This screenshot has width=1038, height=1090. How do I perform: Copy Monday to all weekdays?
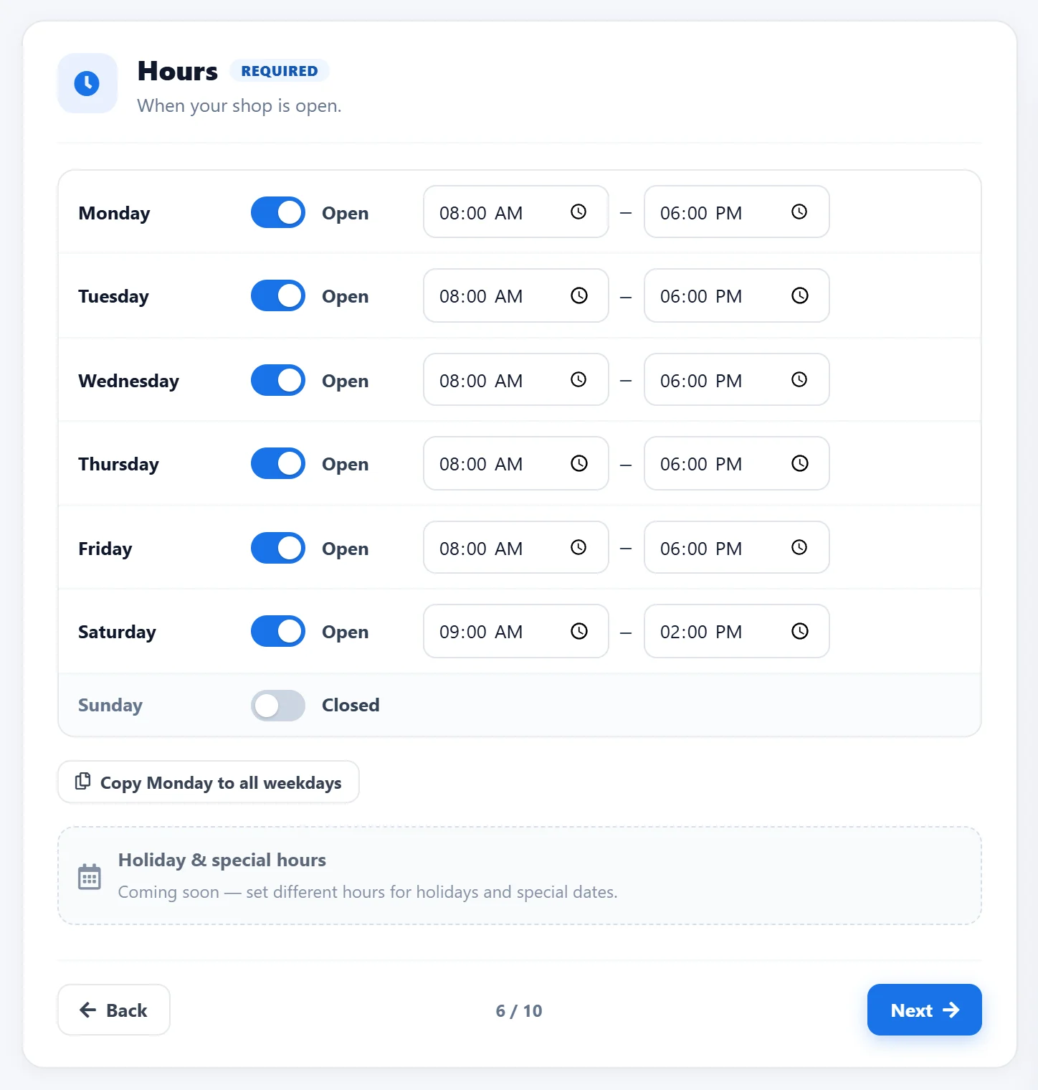point(209,782)
